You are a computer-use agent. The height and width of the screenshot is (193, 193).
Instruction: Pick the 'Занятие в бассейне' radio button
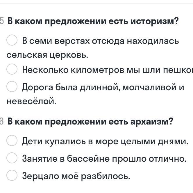point(12,158)
